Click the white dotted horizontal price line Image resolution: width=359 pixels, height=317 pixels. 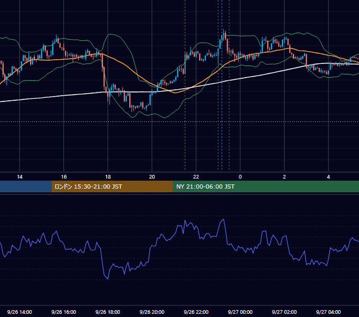(179, 122)
